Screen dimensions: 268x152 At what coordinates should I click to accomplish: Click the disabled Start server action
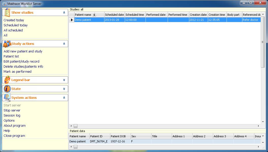pyautogui.click(x=12, y=105)
